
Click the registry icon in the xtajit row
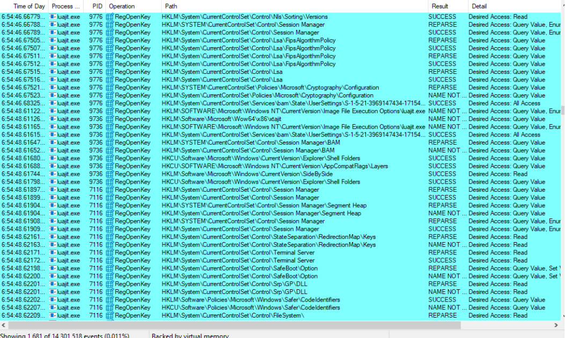coord(110,119)
